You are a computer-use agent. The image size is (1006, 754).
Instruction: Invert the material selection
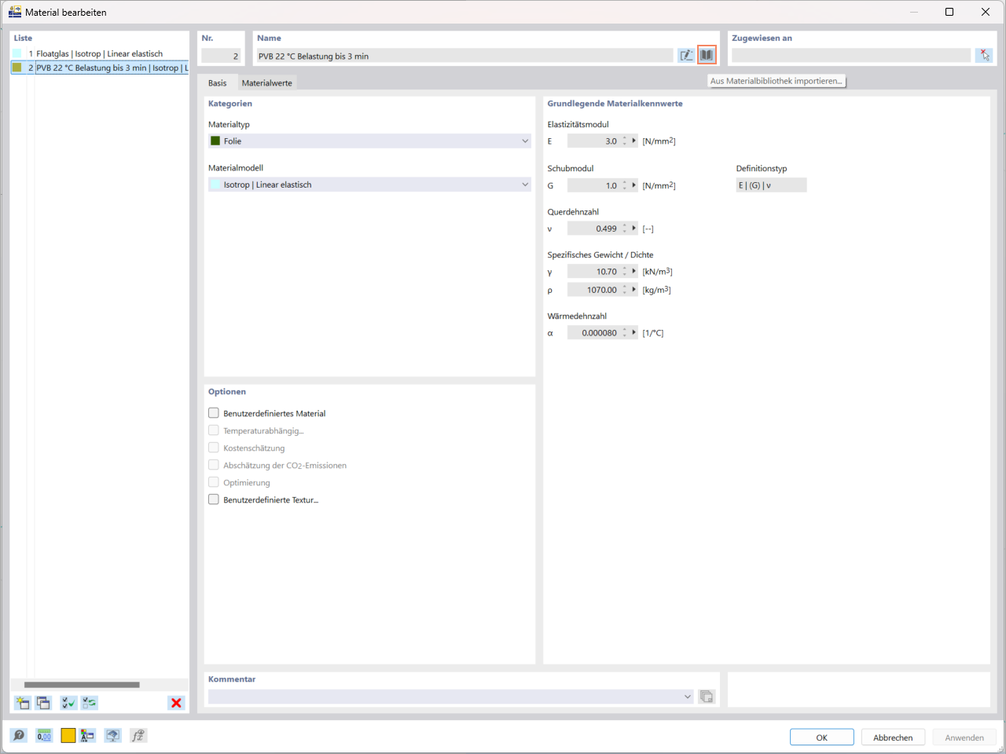pos(89,702)
